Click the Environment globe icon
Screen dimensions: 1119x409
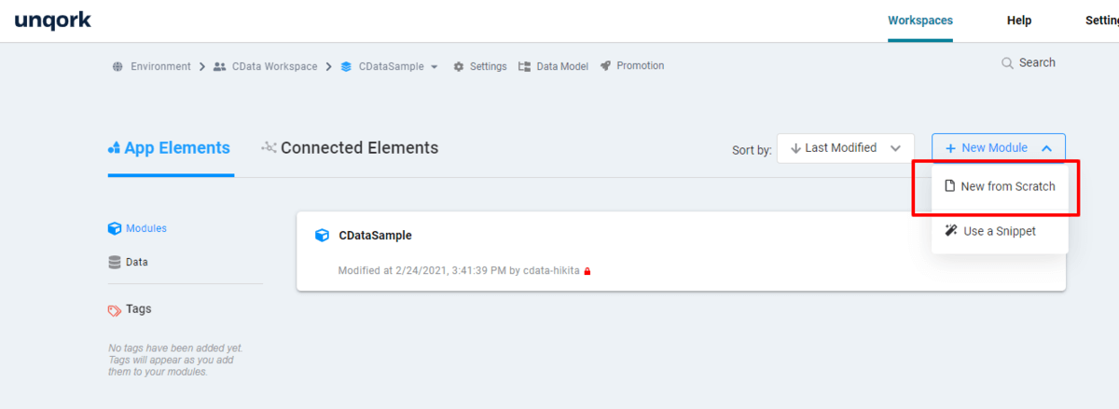point(117,66)
